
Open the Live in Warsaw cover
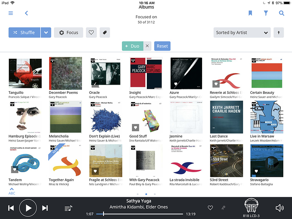267,117
